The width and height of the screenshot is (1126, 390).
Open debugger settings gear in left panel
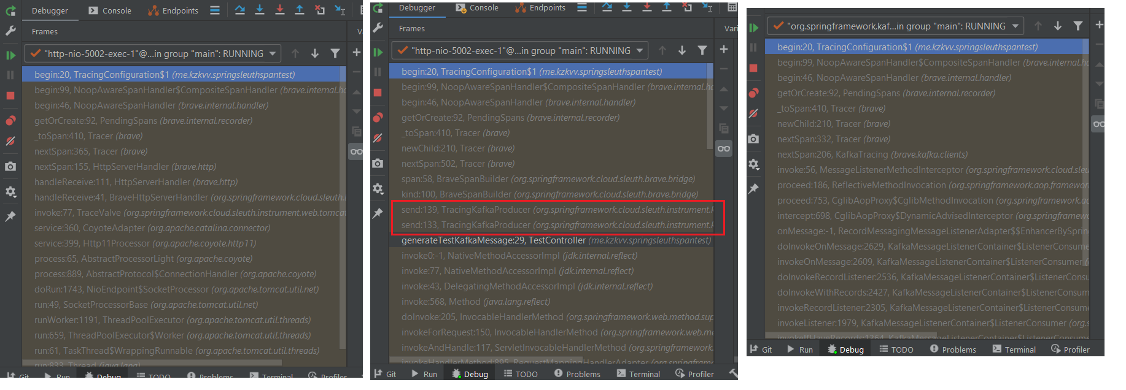[10, 192]
